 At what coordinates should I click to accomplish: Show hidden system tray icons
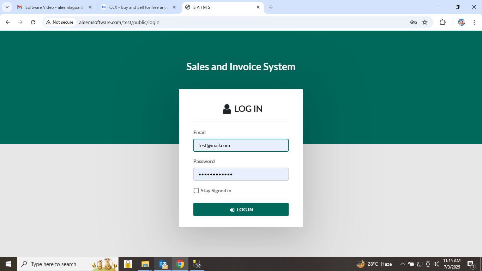coord(402,264)
